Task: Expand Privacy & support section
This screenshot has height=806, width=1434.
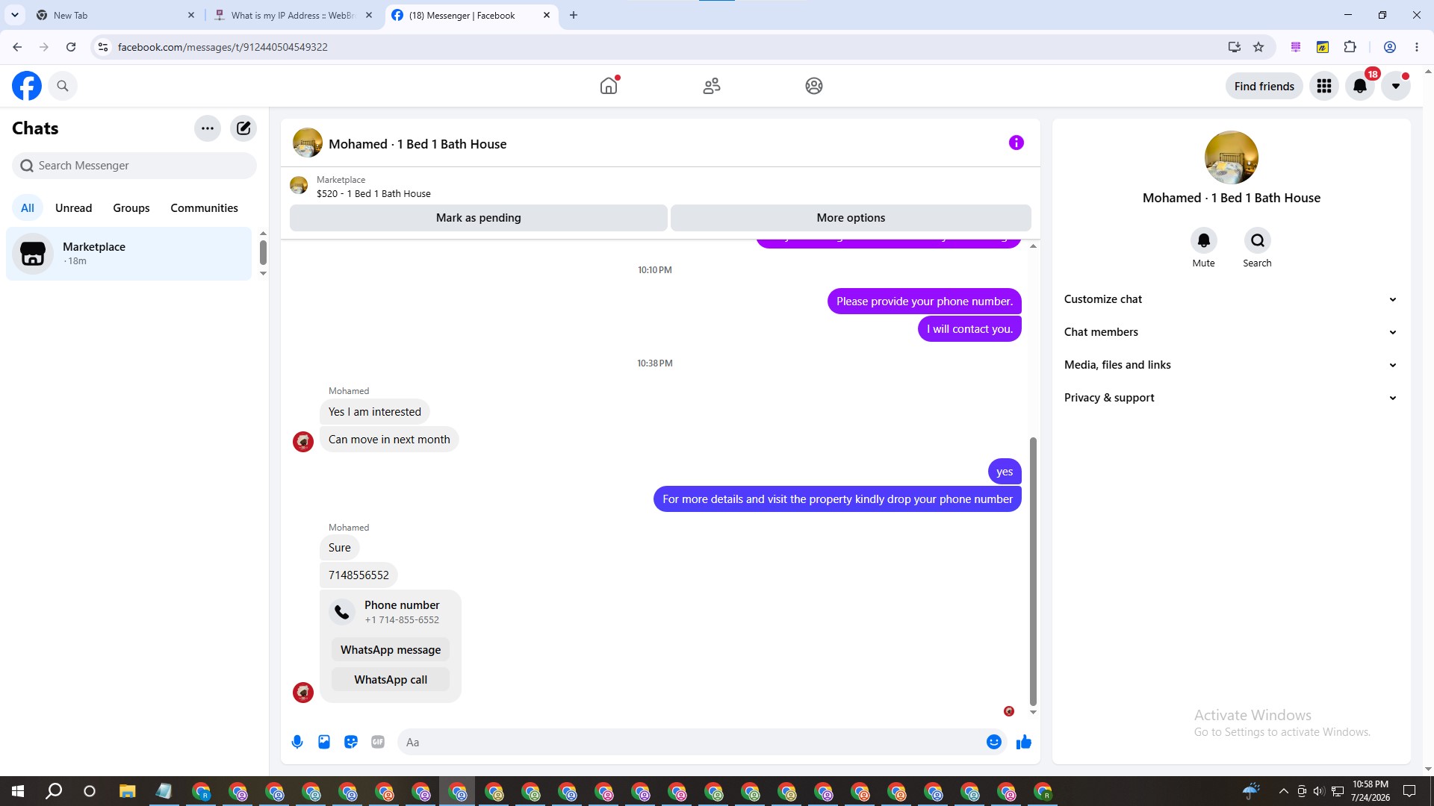Action: point(1231,398)
